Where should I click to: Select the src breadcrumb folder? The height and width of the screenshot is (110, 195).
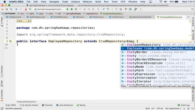[21, 13]
